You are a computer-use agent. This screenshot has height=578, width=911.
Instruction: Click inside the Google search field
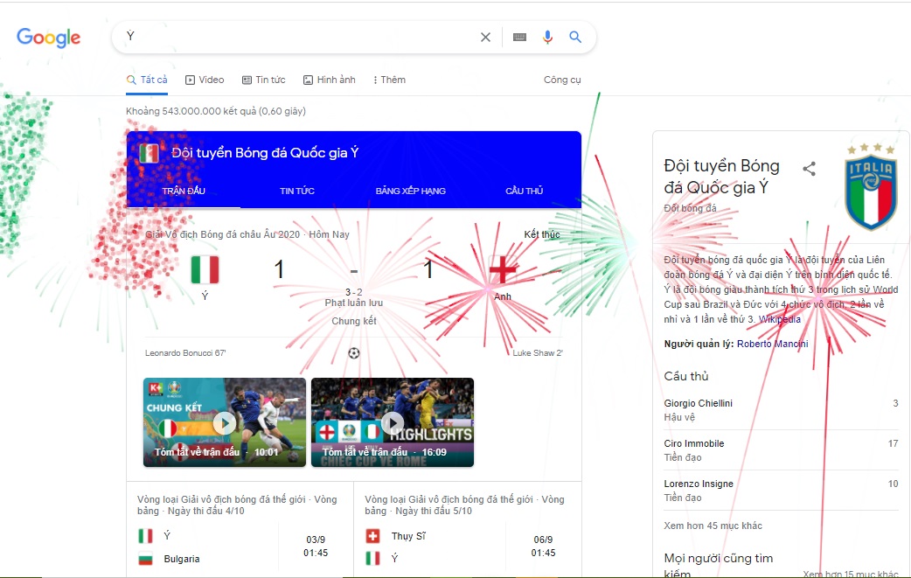point(297,38)
